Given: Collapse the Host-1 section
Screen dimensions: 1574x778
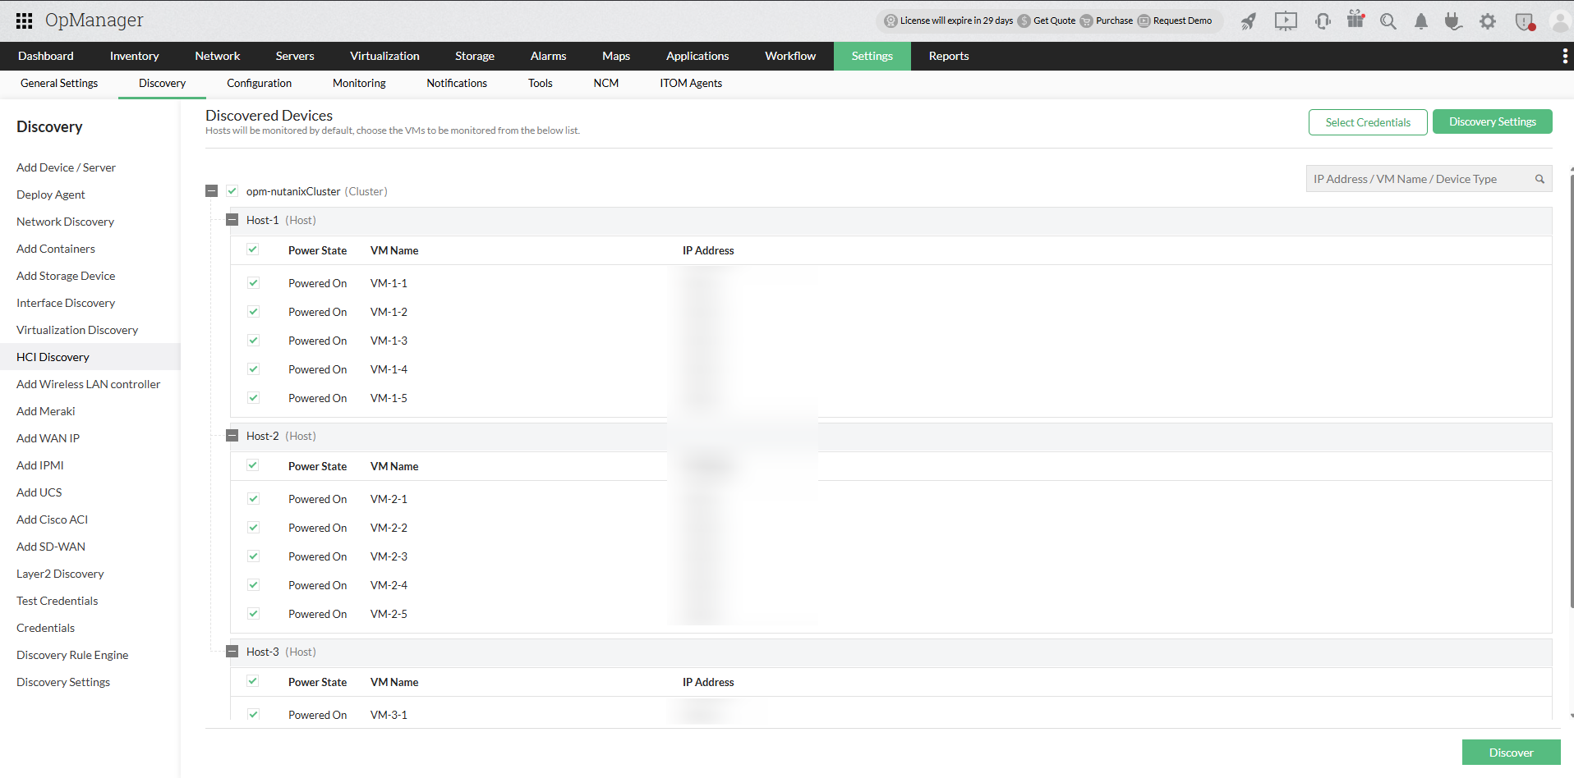Looking at the screenshot, I should point(232,220).
